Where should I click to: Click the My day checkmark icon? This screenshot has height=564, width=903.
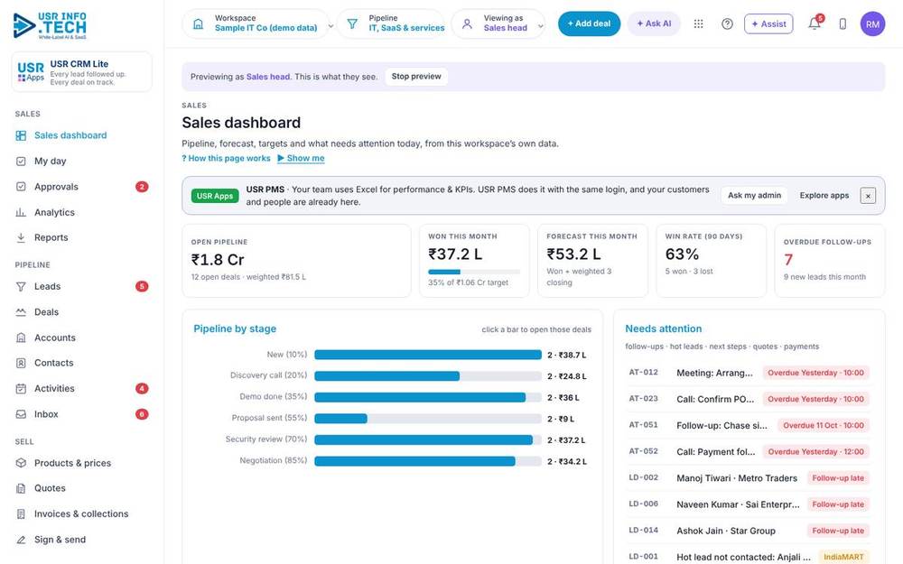[x=21, y=162]
